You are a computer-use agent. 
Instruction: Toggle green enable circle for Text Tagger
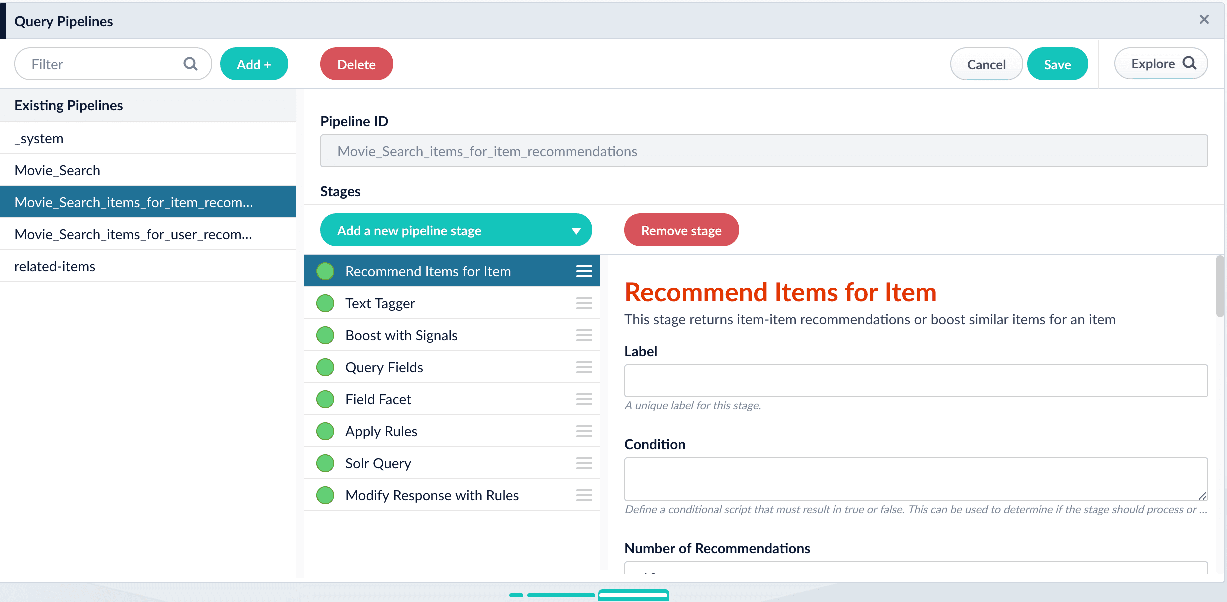pos(325,303)
